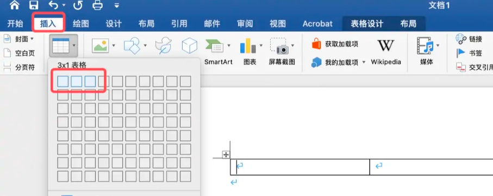
Task: Switch to the 引用 tab
Action: point(179,24)
